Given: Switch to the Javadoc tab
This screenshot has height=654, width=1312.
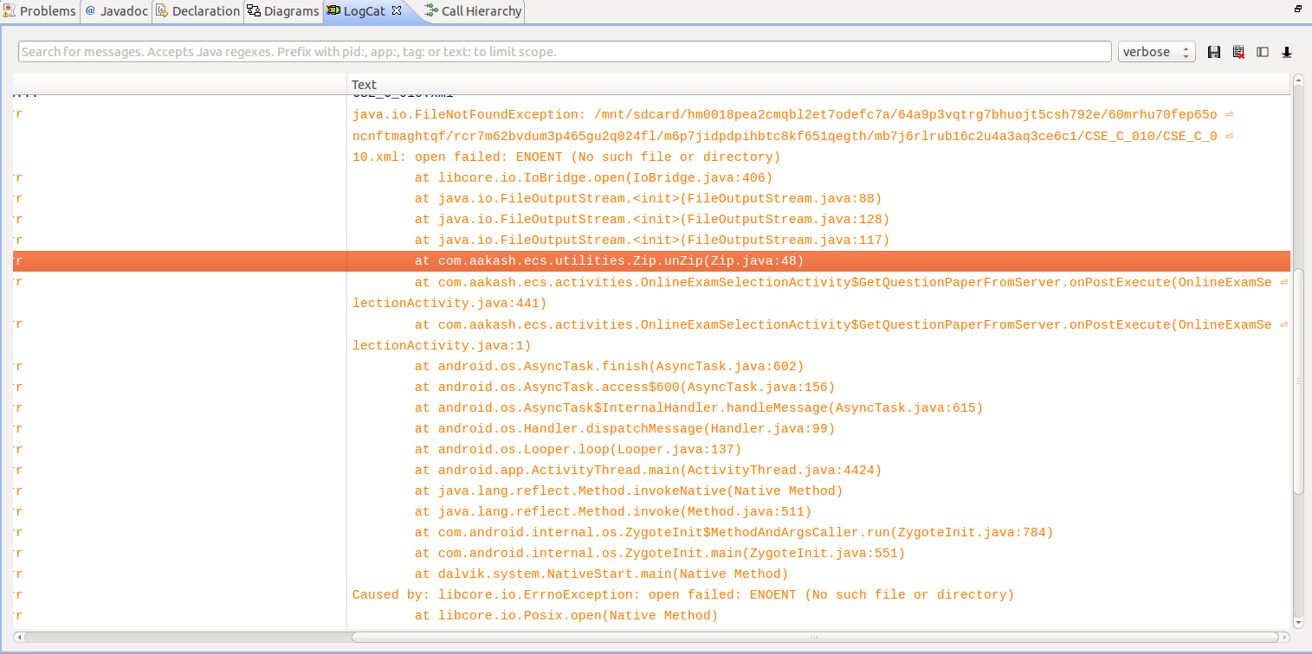Looking at the screenshot, I should pos(116,11).
